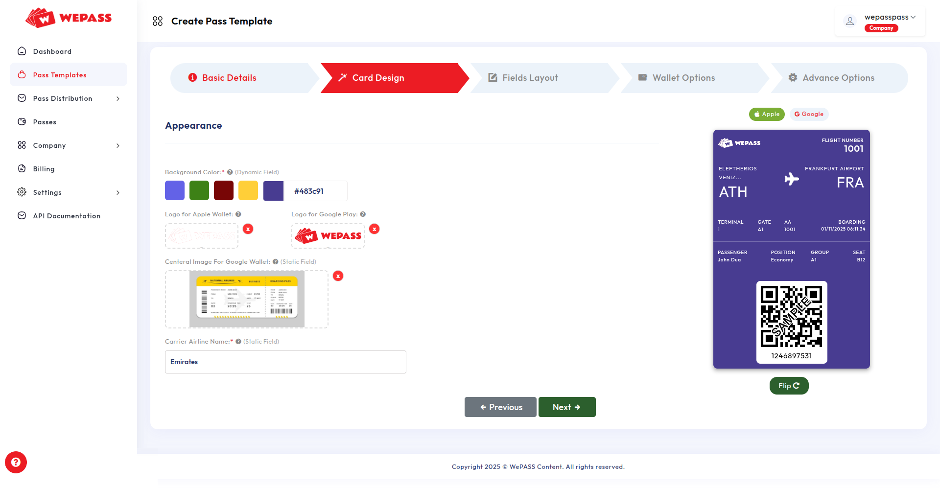This screenshot has height=489, width=940.
Task: Click the Carrier Airline Name field
Action: coord(285,362)
